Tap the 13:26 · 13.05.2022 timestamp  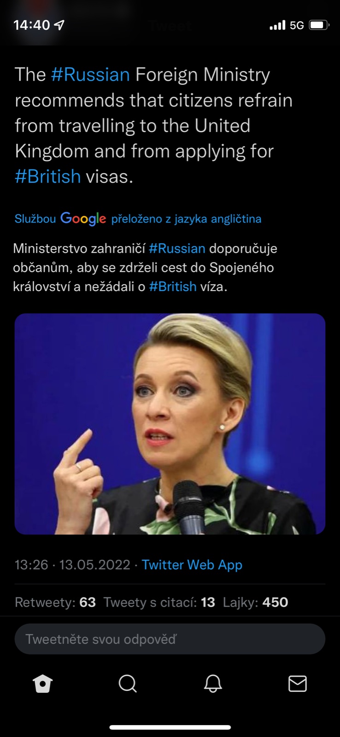pyautogui.click(x=72, y=565)
